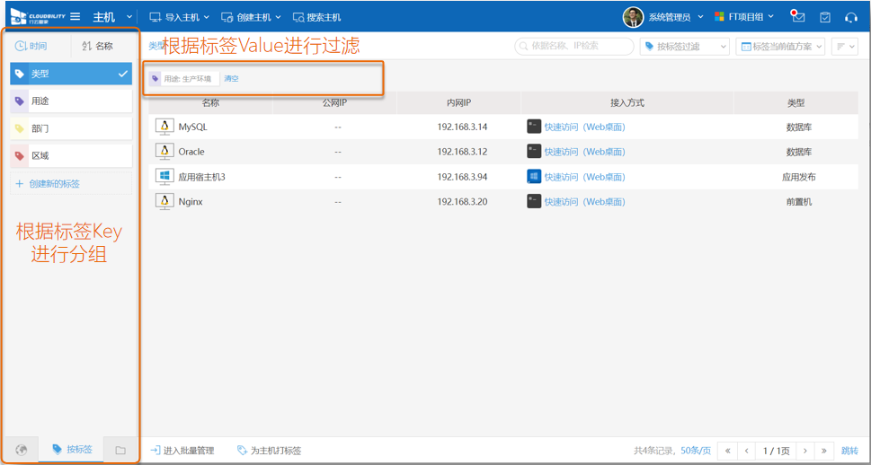
Task: Click the mail notifications icon
Action: tap(796, 16)
